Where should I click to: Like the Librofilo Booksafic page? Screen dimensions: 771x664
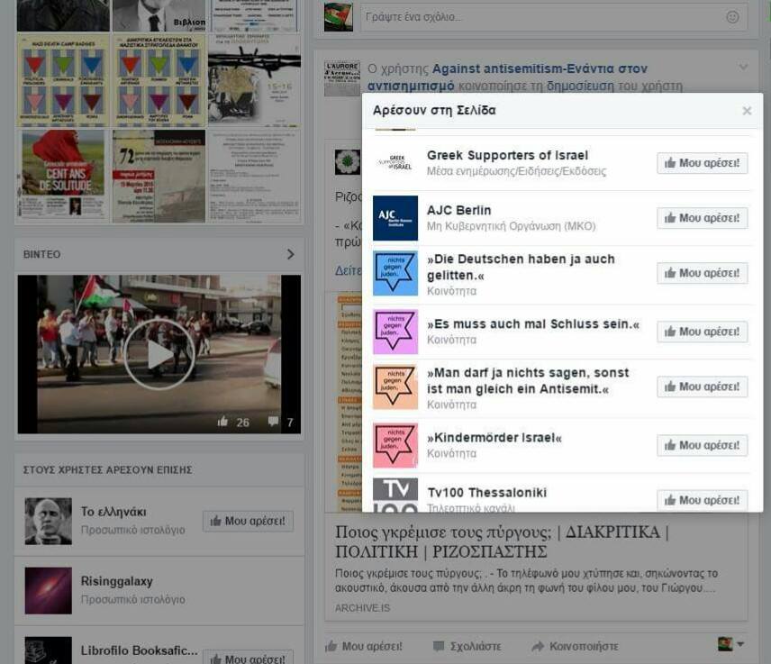[x=248, y=658]
